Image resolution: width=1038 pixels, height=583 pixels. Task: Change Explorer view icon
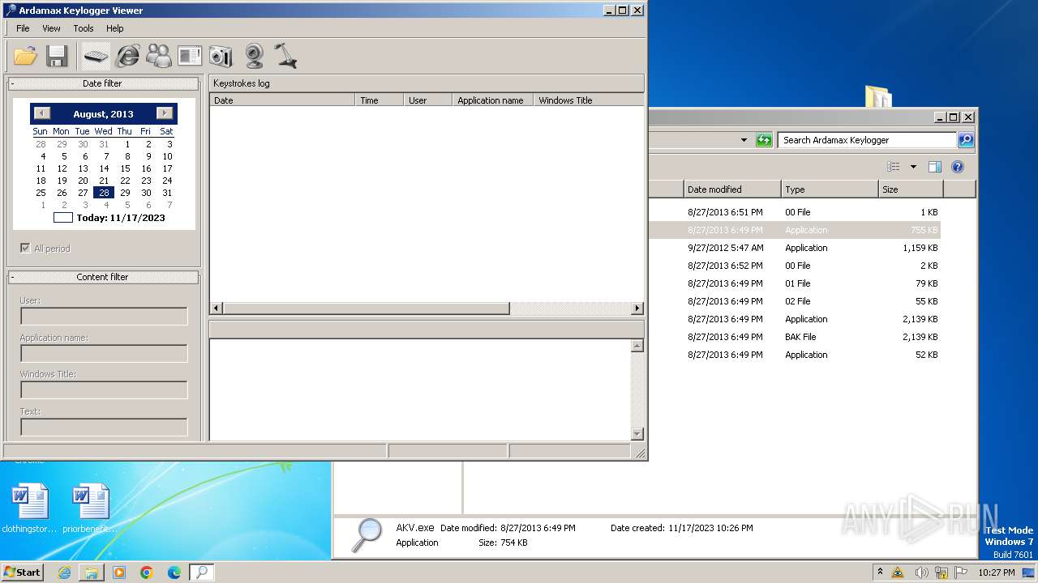tap(894, 167)
